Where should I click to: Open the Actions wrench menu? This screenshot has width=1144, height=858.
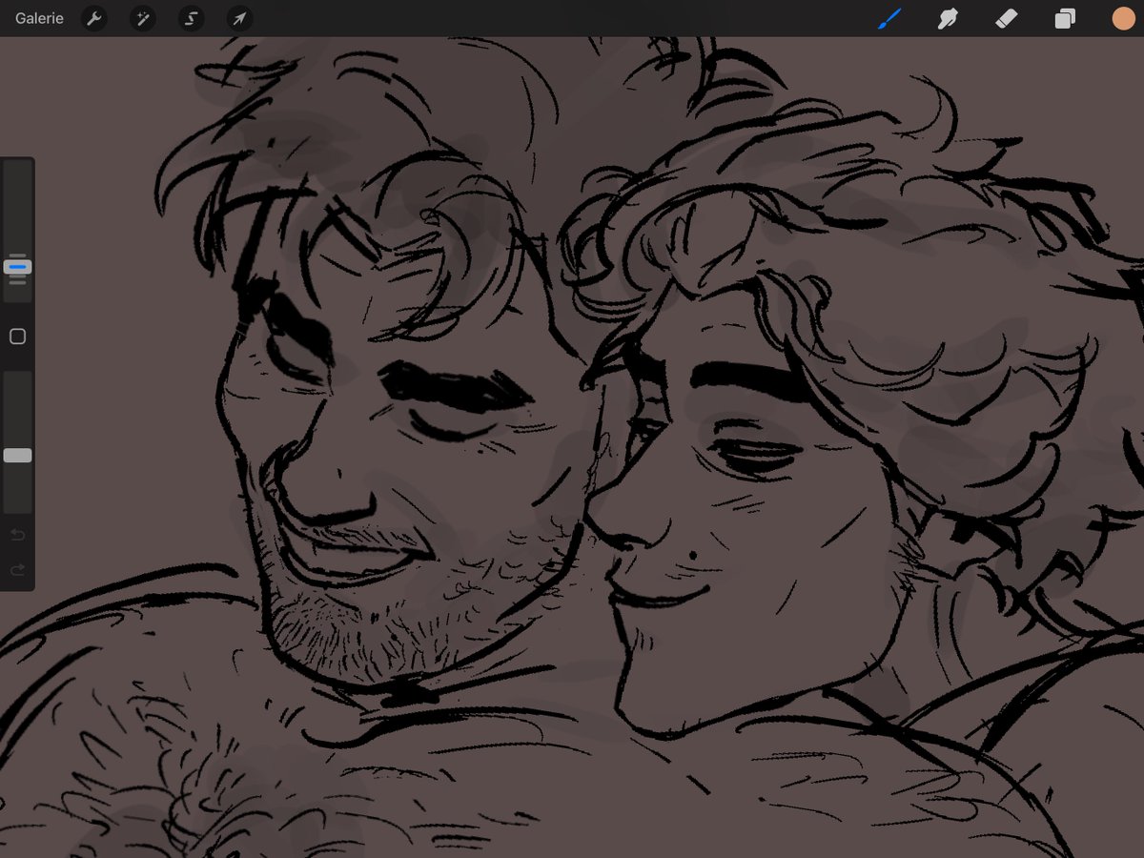[x=93, y=18]
